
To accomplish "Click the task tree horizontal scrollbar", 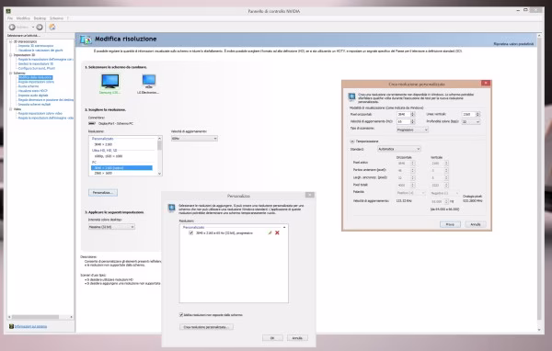I will (40, 317).
